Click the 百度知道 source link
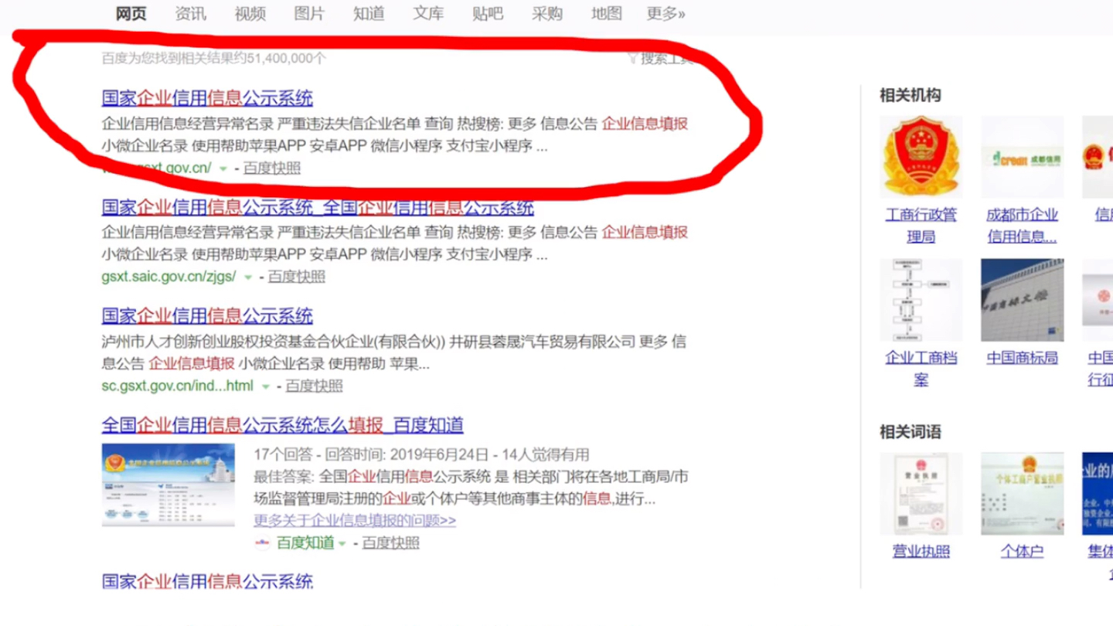1113x626 pixels. [x=306, y=543]
